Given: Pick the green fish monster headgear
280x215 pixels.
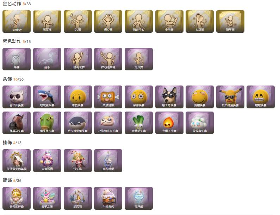Looking at the screenshot, I should [47, 123].
